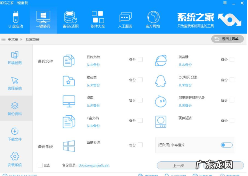The image size is (248, 176).
Task: Click the 备份文件 section label
Action: (45, 61)
